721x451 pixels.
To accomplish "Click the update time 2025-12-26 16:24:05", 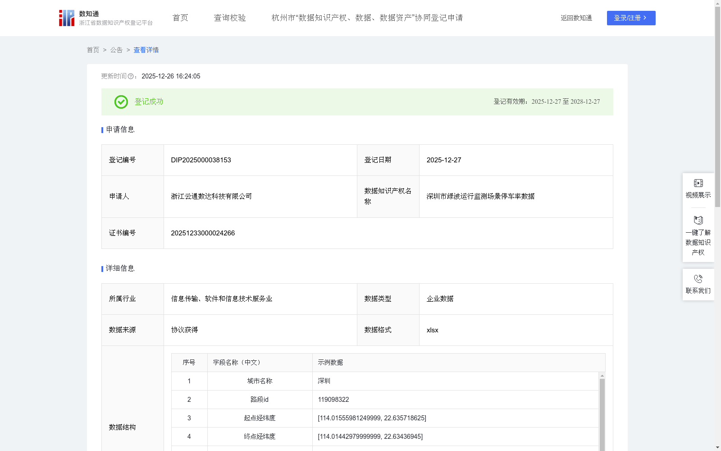I will [171, 76].
